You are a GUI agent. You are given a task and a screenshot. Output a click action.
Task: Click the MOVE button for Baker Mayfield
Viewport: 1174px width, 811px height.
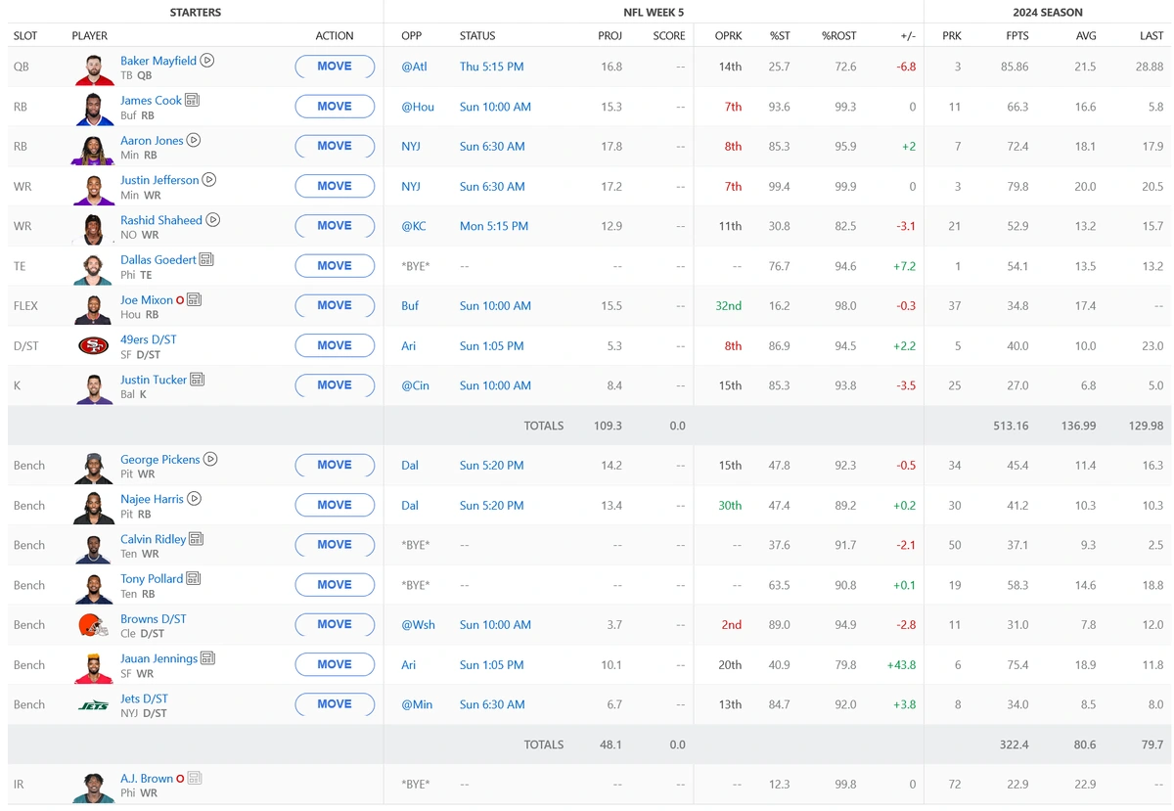tap(335, 67)
